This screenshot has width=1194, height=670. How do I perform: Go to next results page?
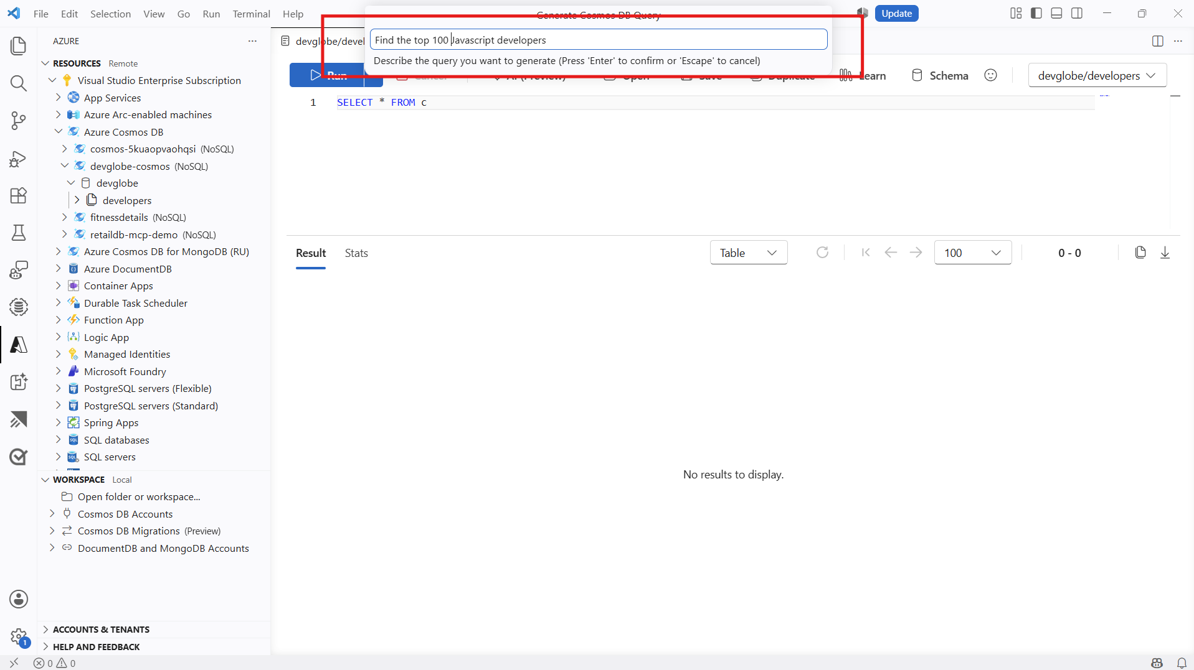pos(916,253)
